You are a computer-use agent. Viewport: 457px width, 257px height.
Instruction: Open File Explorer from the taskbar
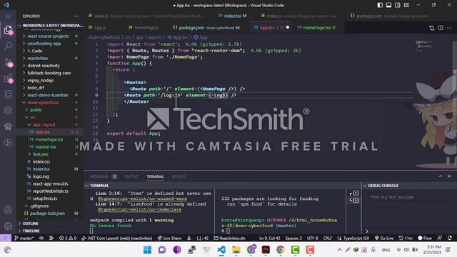236,250
